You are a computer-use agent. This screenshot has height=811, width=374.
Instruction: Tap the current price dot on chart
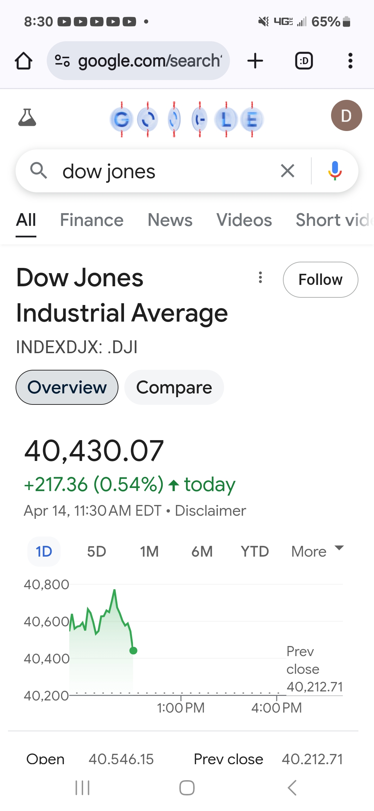[133, 651]
